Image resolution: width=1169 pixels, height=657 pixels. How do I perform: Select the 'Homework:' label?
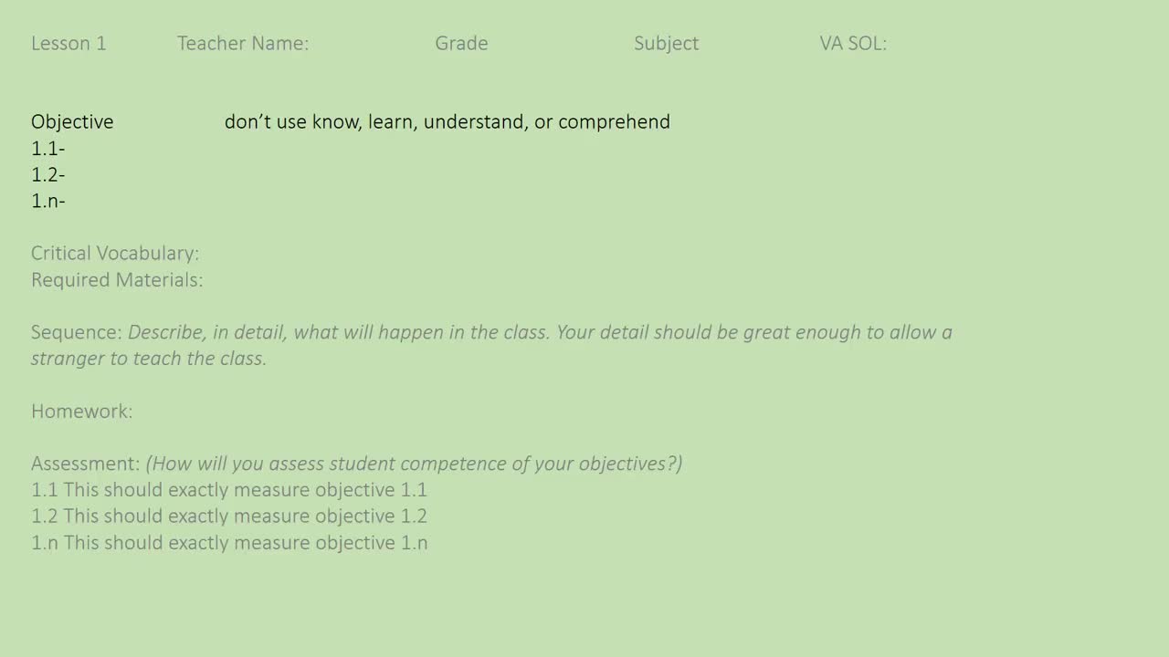click(x=82, y=411)
